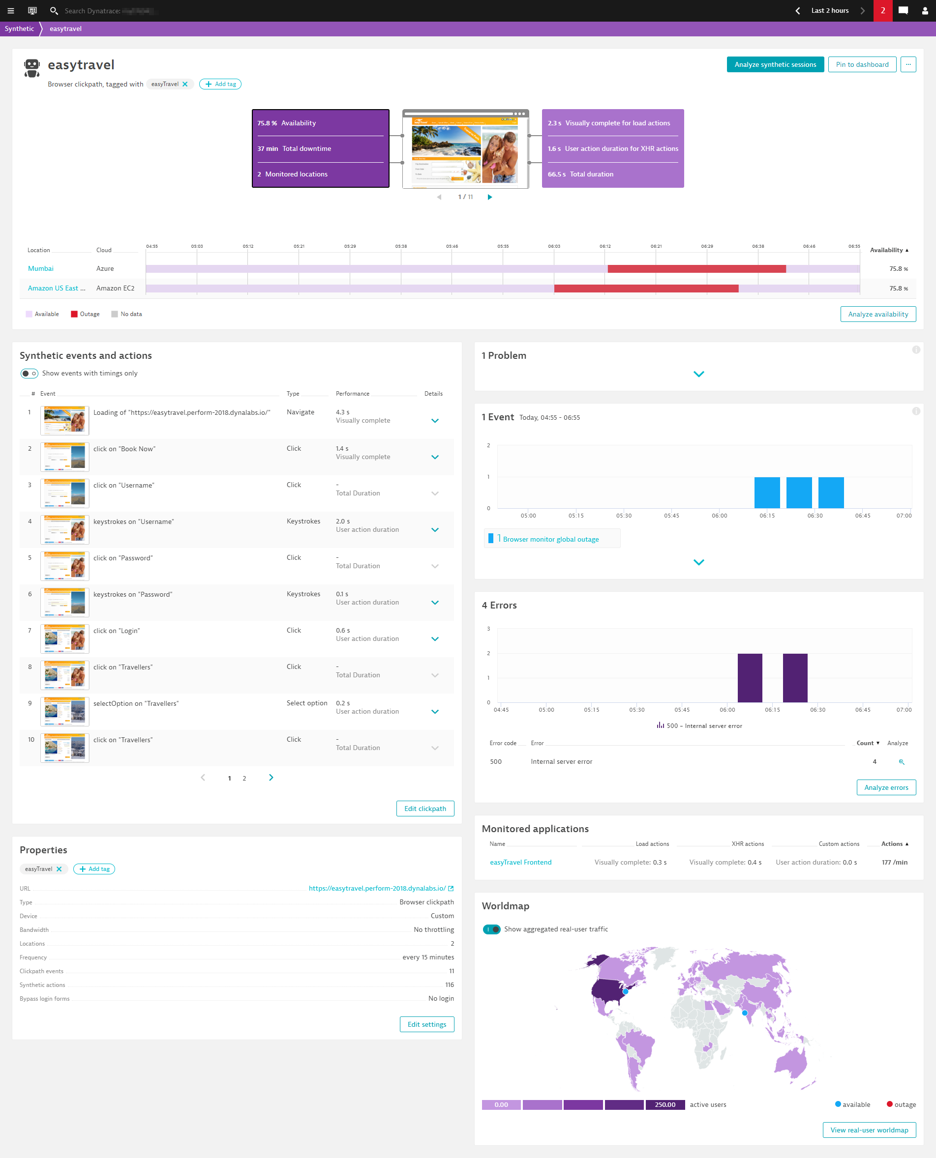Open Amazon US East location link
This screenshot has height=1158, width=936.
[57, 289]
